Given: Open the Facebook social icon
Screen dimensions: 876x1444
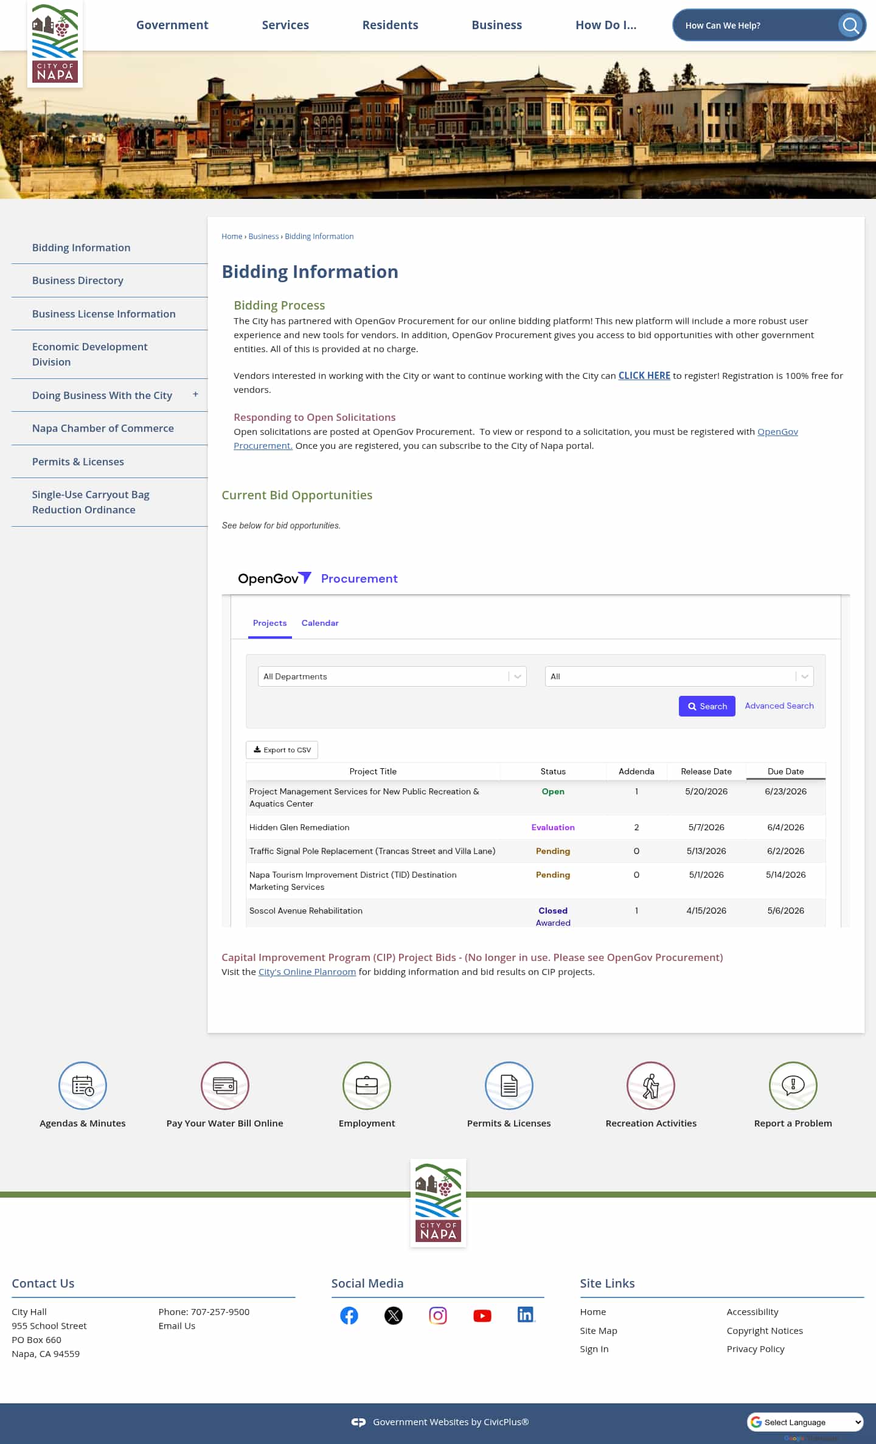Looking at the screenshot, I should point(349,1316).
